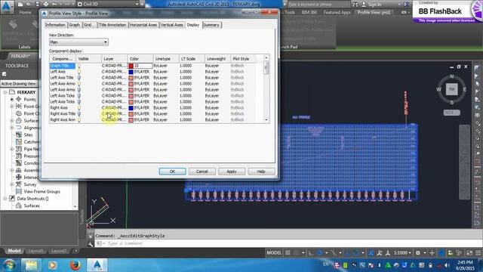Click the Windows Start button
Viewport: 483px width, 272px height.
pos(10,265)
